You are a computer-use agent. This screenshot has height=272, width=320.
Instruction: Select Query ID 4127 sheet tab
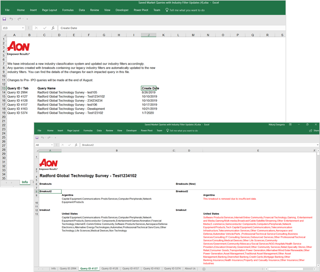89,268
